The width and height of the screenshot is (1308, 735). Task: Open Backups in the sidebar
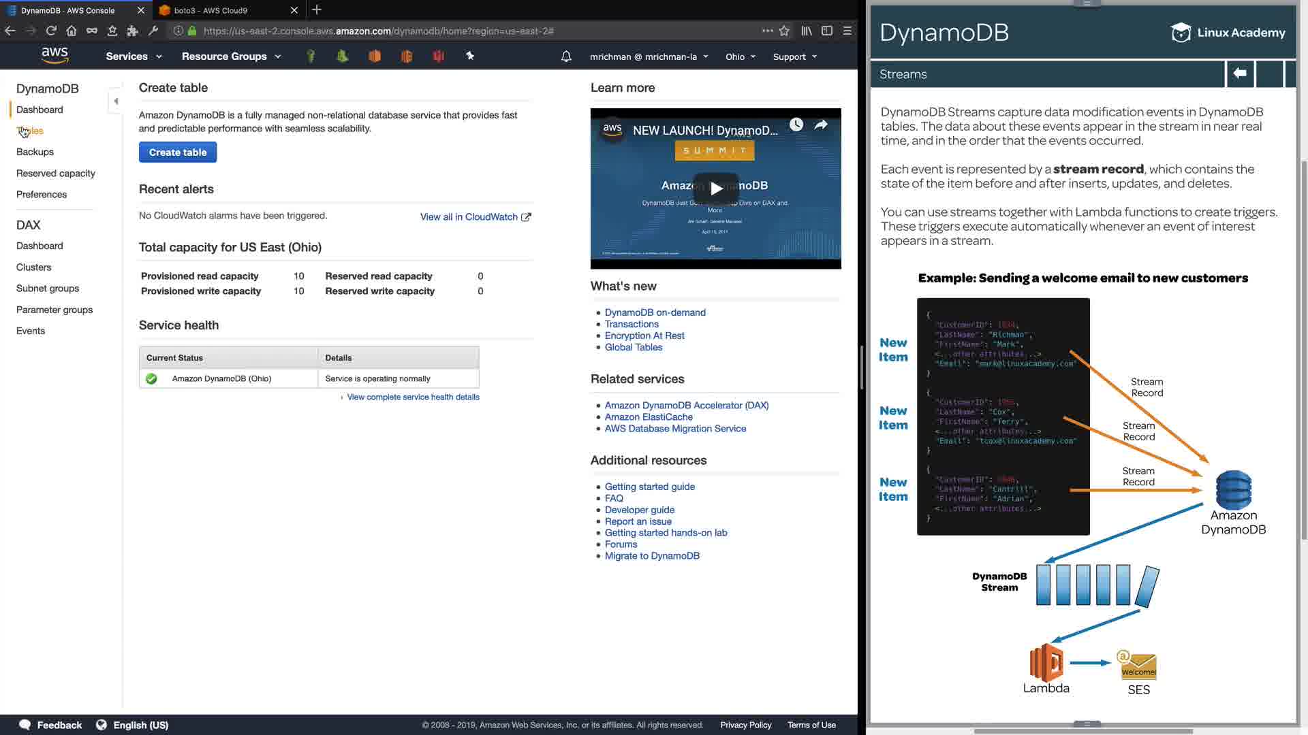35,152
